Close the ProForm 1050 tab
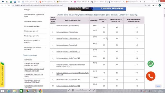This screenshot has width=165, height=93. coord(88,2)
